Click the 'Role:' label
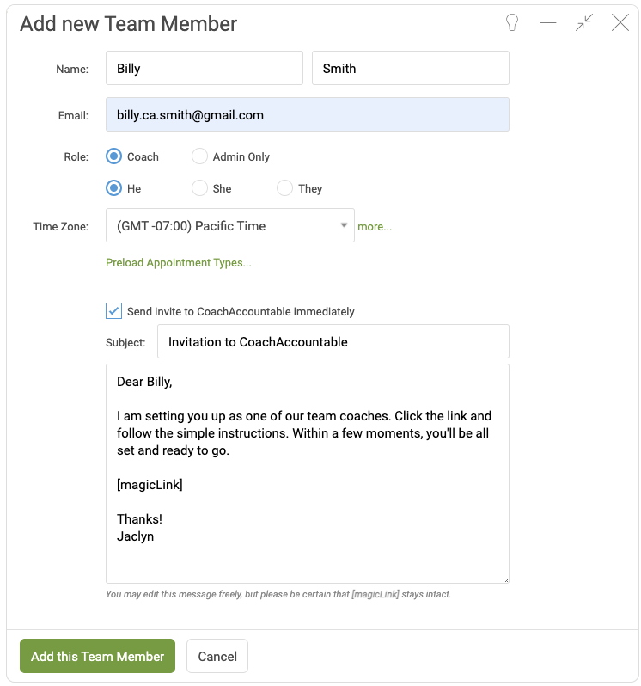The height and width of the screenshot is (686, 641). [76, 157]
